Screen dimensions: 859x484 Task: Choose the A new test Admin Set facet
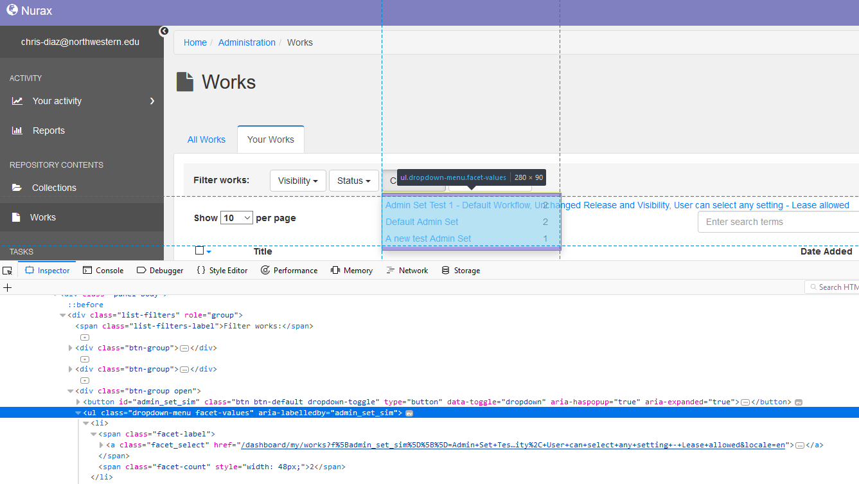(429, 238)
